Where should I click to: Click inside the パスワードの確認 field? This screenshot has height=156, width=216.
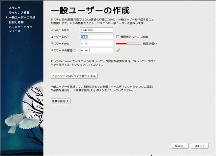[96, 50]
